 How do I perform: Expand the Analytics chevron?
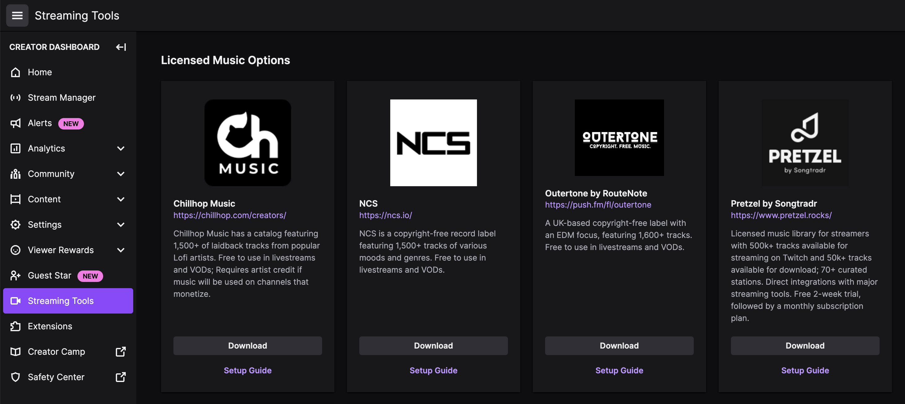pyautogui.click(x=120, y=149)
